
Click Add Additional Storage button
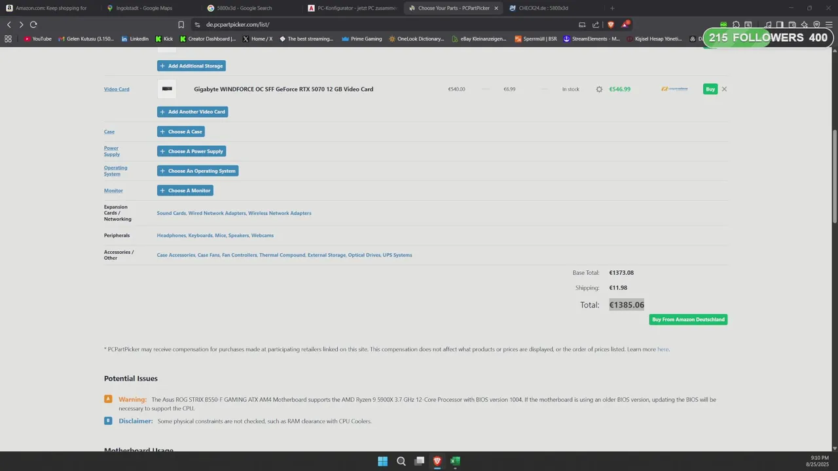191,66
